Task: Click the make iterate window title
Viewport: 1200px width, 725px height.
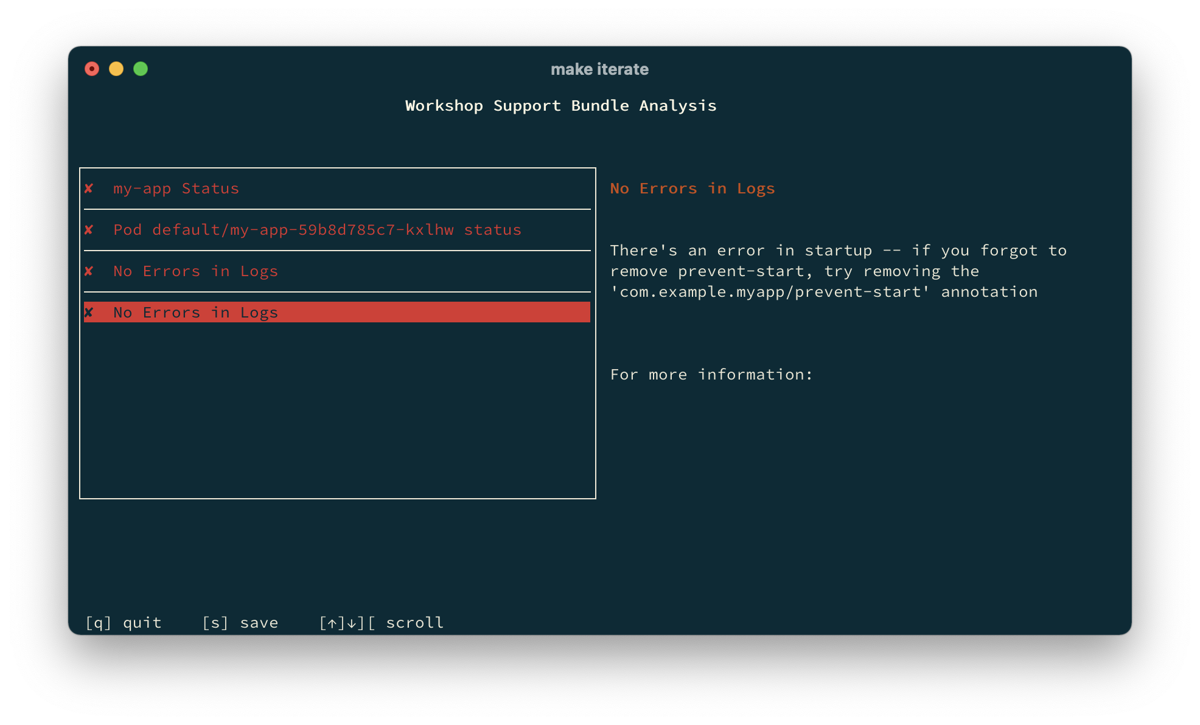Action: pos(599,69)
